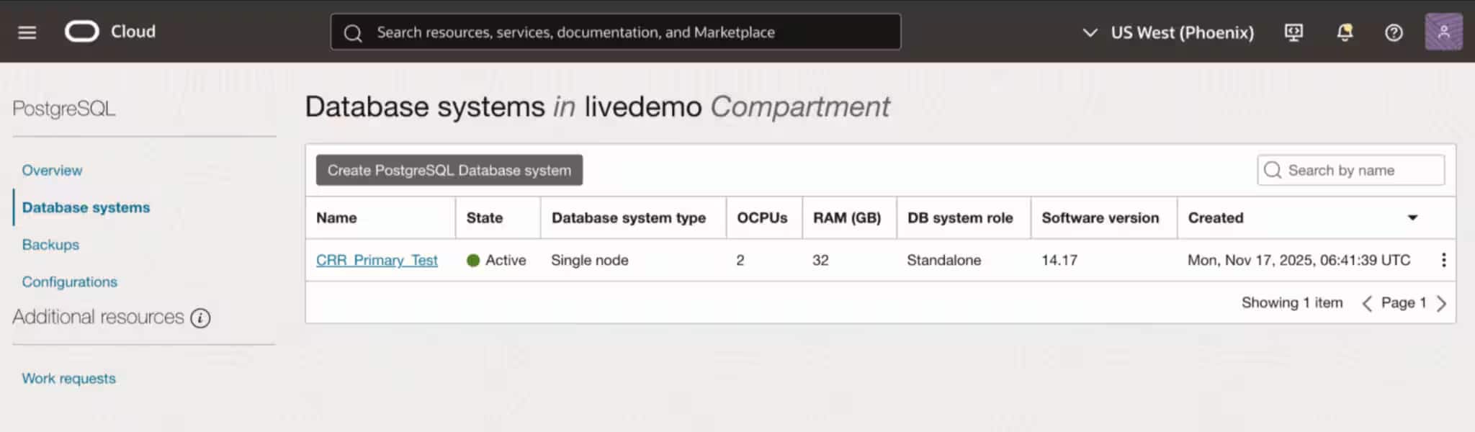Screen dimensions: 1475x432
Task: Open the user profile avatar
Action: click(1443, 32)
